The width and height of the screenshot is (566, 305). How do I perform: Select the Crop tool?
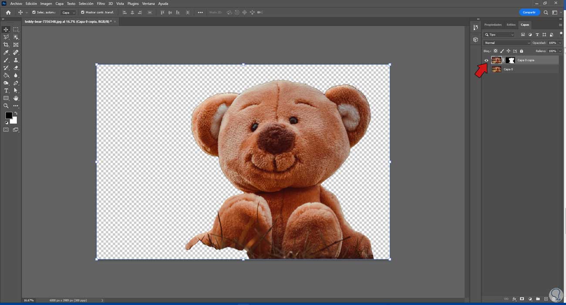[x=6, y=45]
